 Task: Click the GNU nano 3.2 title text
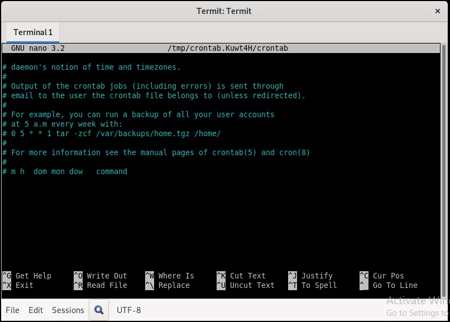click(x=38, y=48)
